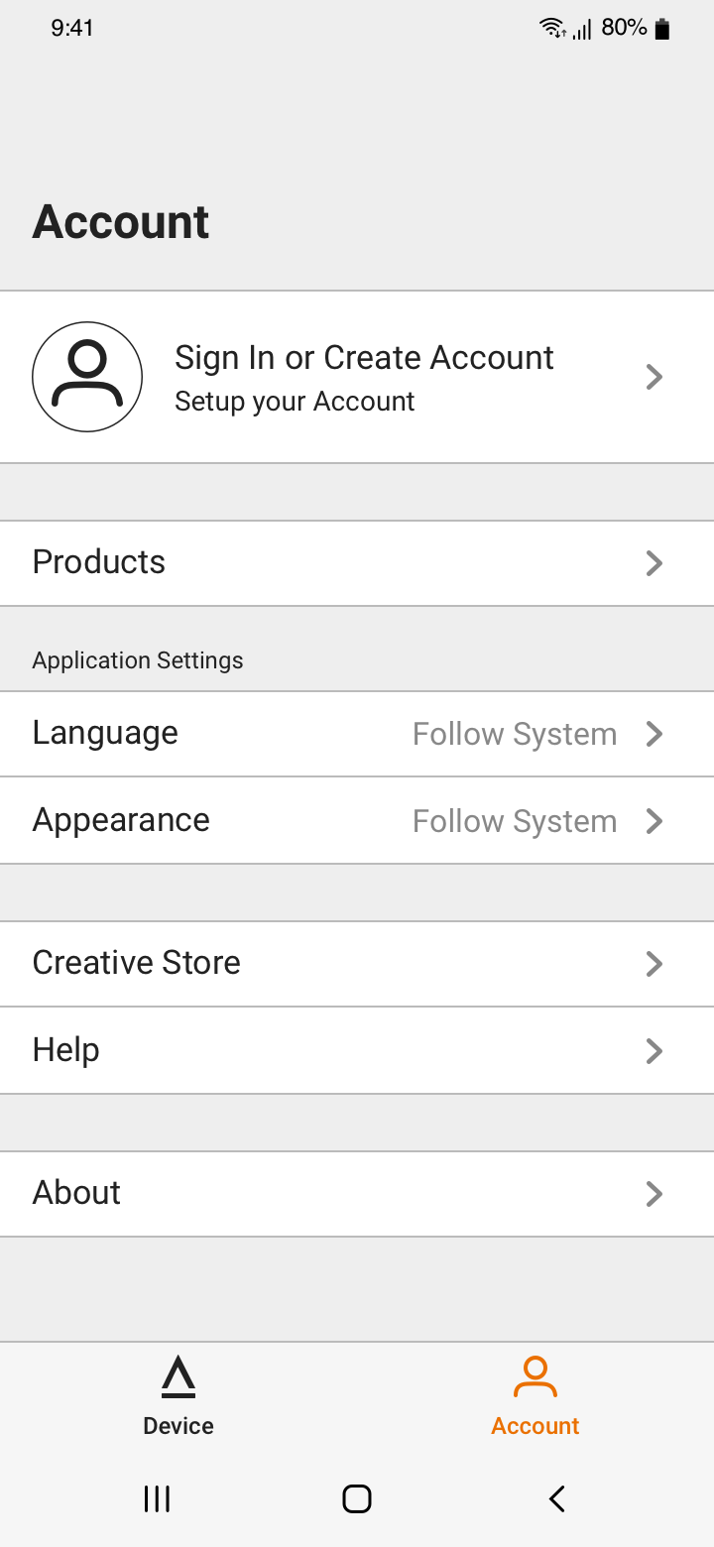Open the Device tab triangle icon
This screenshot has height=1547, width=714.
[x=178, y=1376]
